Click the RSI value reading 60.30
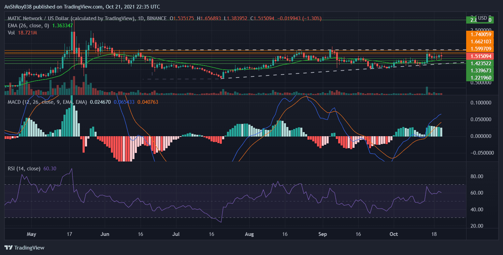The image size is (503, 255). click(50, 168)
